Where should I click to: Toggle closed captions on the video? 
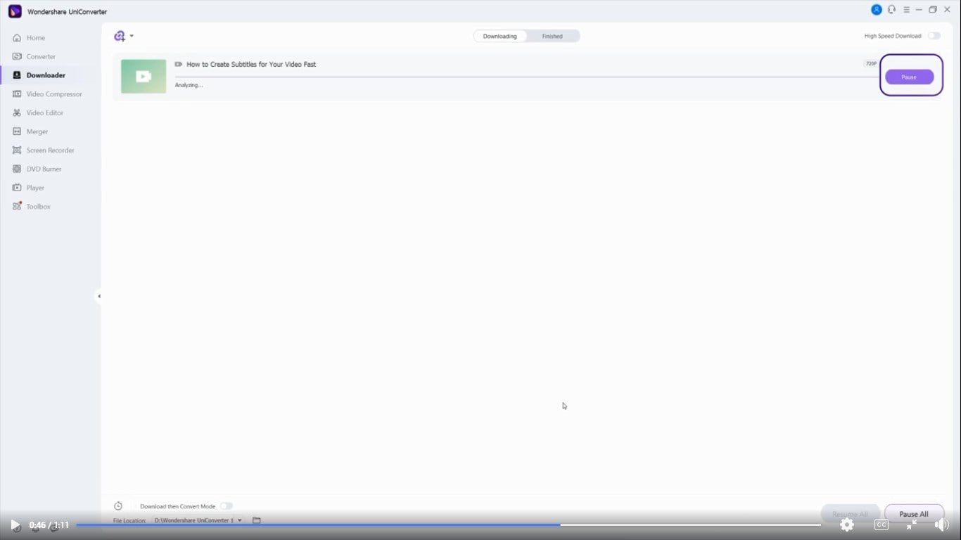point(881,525)
